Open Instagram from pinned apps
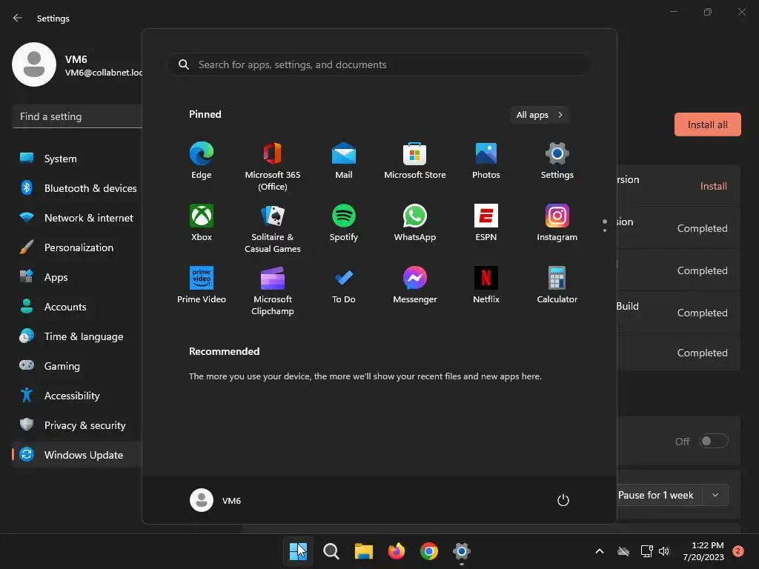Viewport: 759px width, 569px height. point(557,223)
